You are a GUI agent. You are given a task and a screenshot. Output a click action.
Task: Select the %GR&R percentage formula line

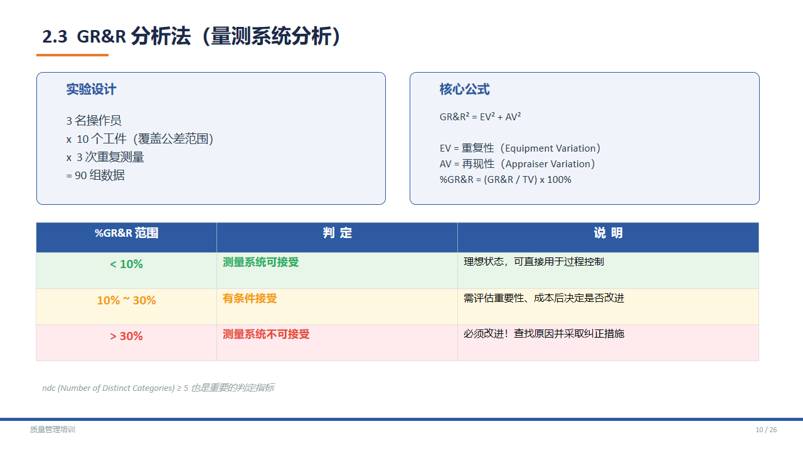tap(505, 180)
